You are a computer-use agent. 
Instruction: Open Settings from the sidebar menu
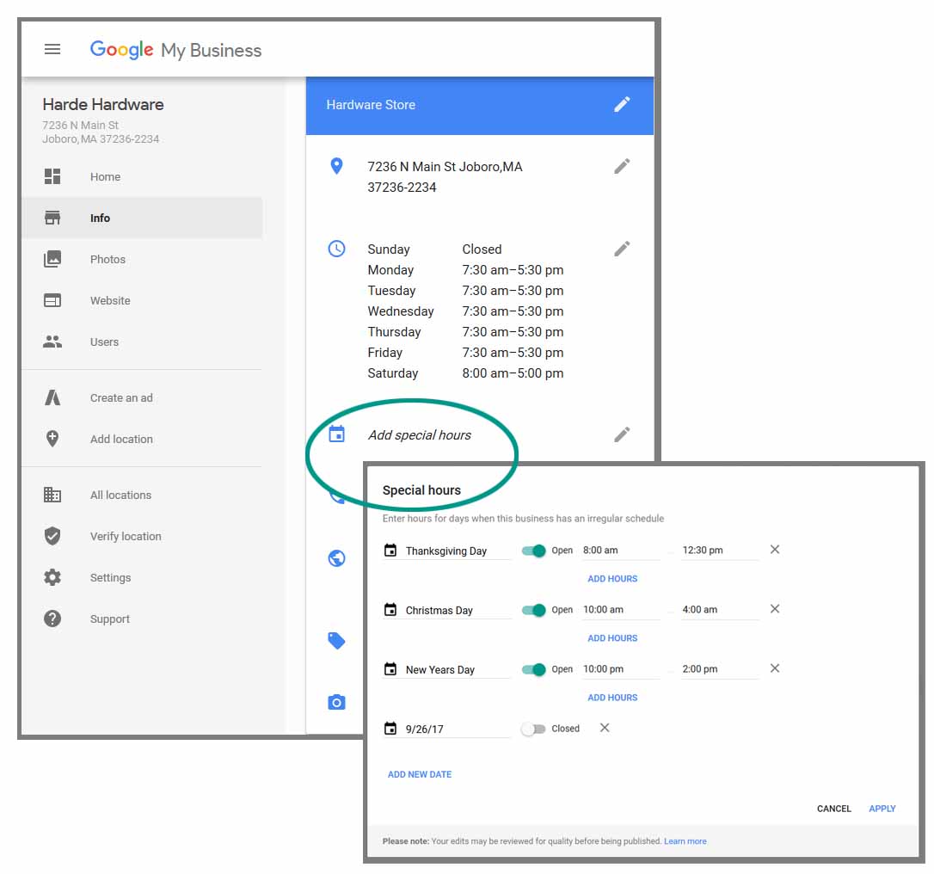tap(142, 577)
